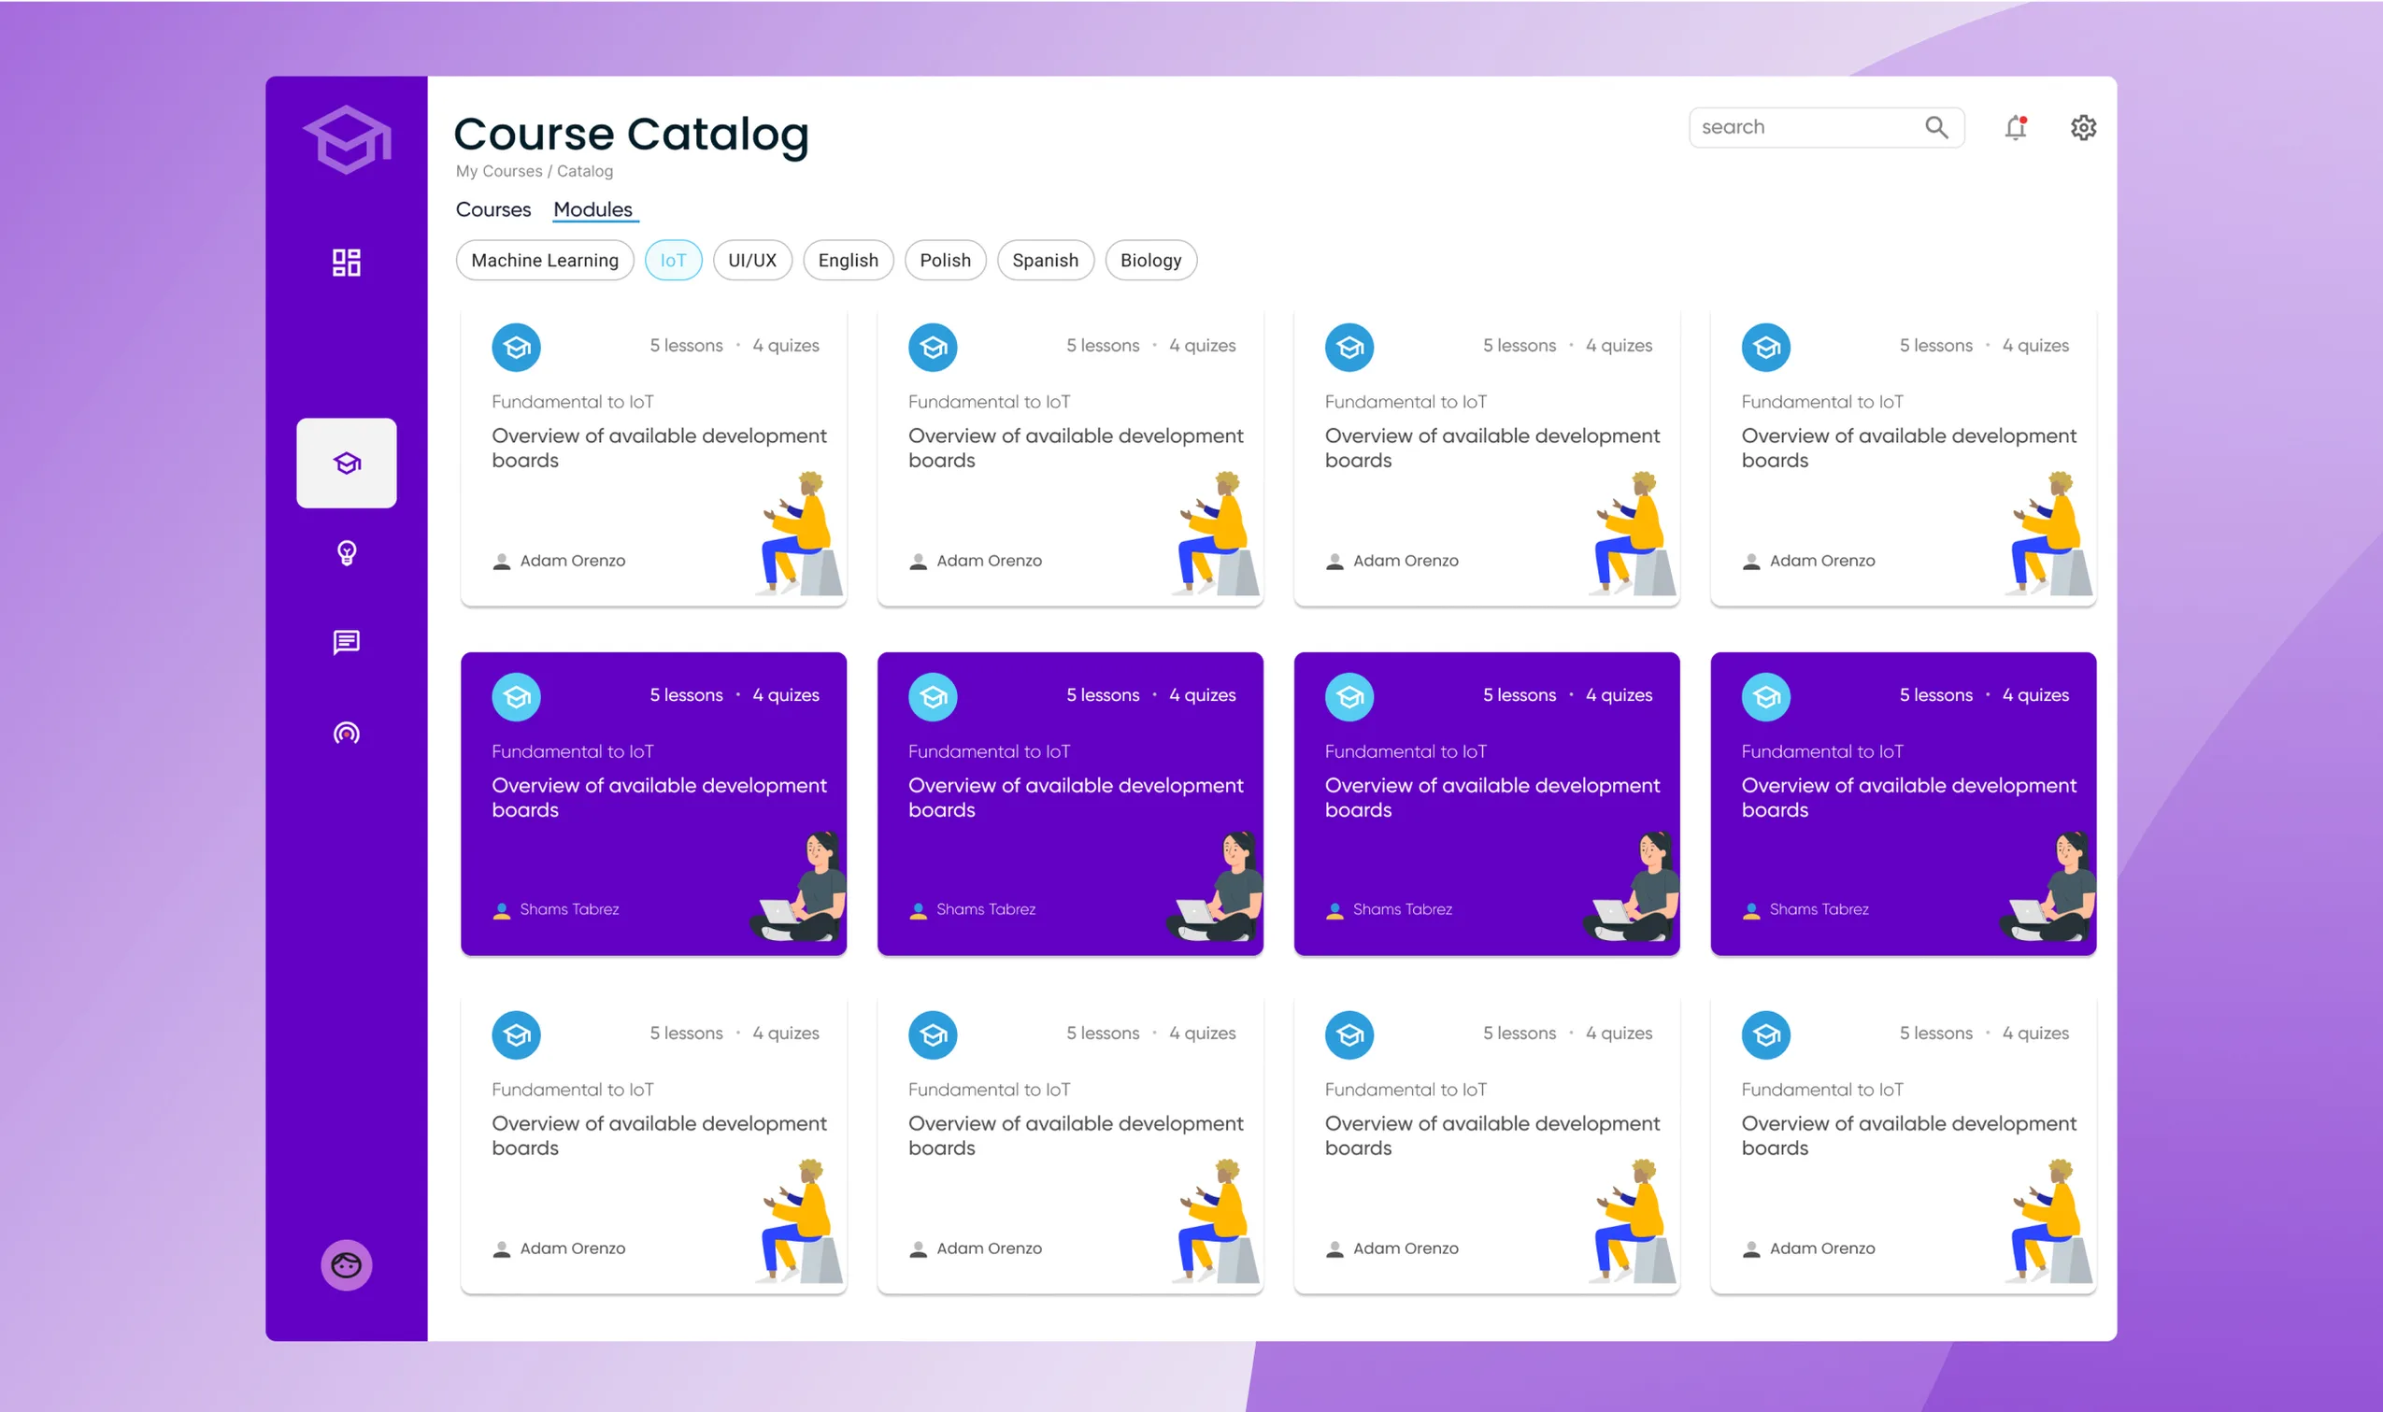Open title of first purple module card
Screen dimensions: 2383x1412
click(658, 797)
